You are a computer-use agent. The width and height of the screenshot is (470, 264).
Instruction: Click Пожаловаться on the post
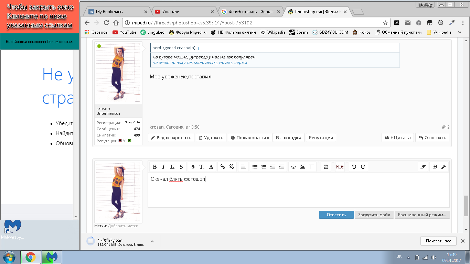(x=250, y=137)
